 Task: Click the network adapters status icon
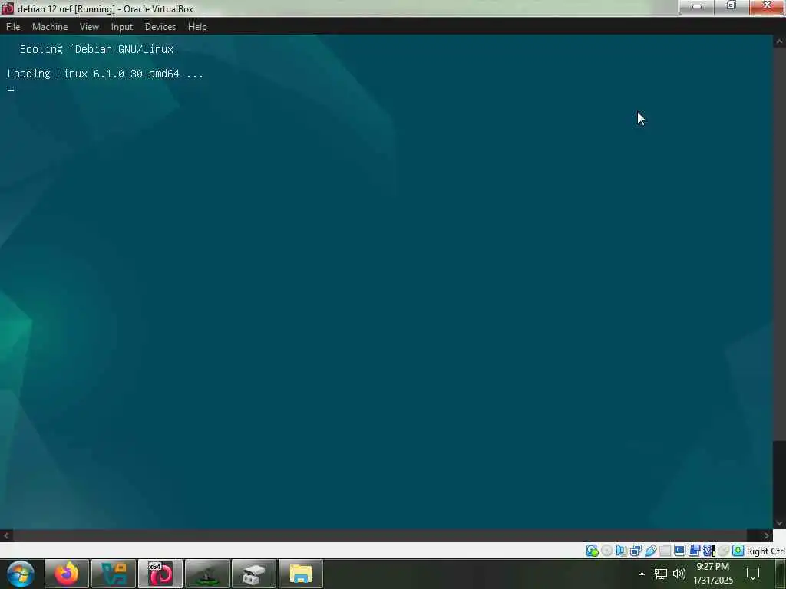pos(636,551)
